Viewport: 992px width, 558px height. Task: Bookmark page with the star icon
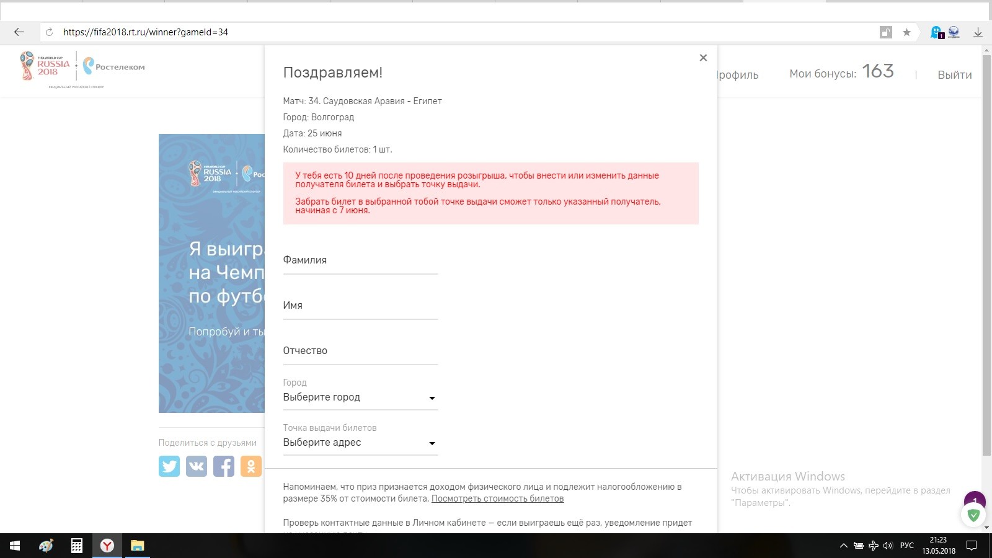point(906,32)
